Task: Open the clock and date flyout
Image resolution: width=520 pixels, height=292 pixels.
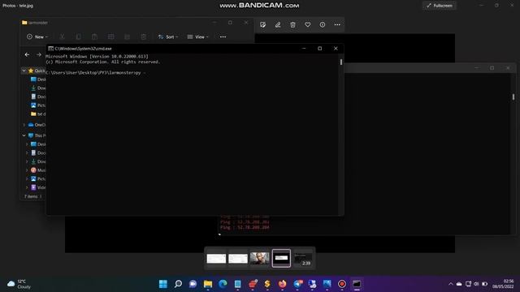Action: point(503,284)
